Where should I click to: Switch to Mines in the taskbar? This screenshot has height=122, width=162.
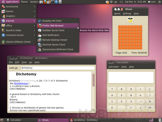[x=53, y=120]
